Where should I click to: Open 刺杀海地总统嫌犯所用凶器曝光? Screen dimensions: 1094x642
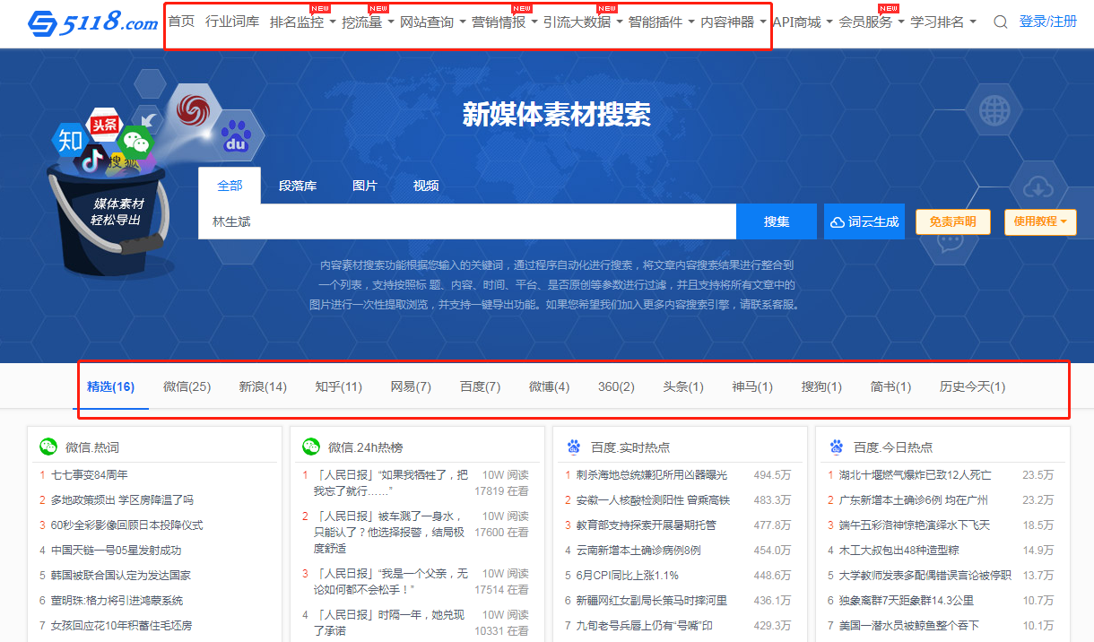[x=652, y=474]
